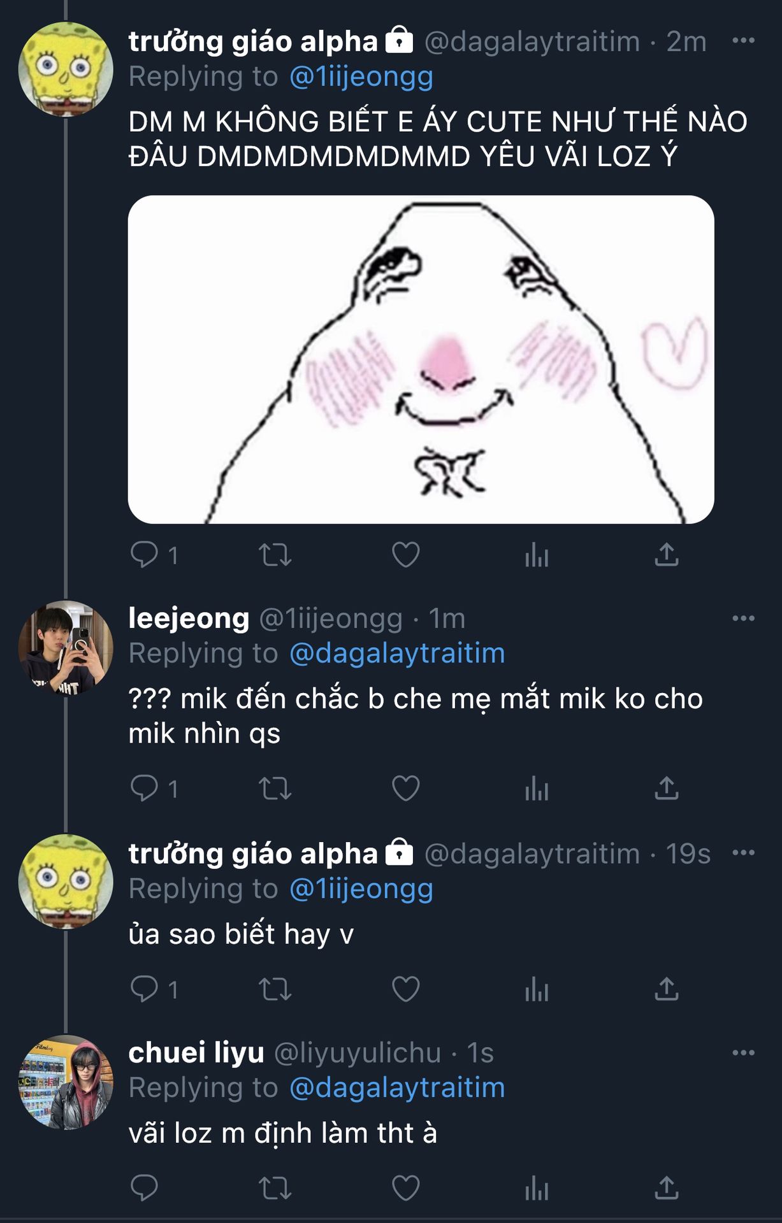Open the @1iijeongg mention in first tweet
782x1223 pixels.
pos(361,77)
